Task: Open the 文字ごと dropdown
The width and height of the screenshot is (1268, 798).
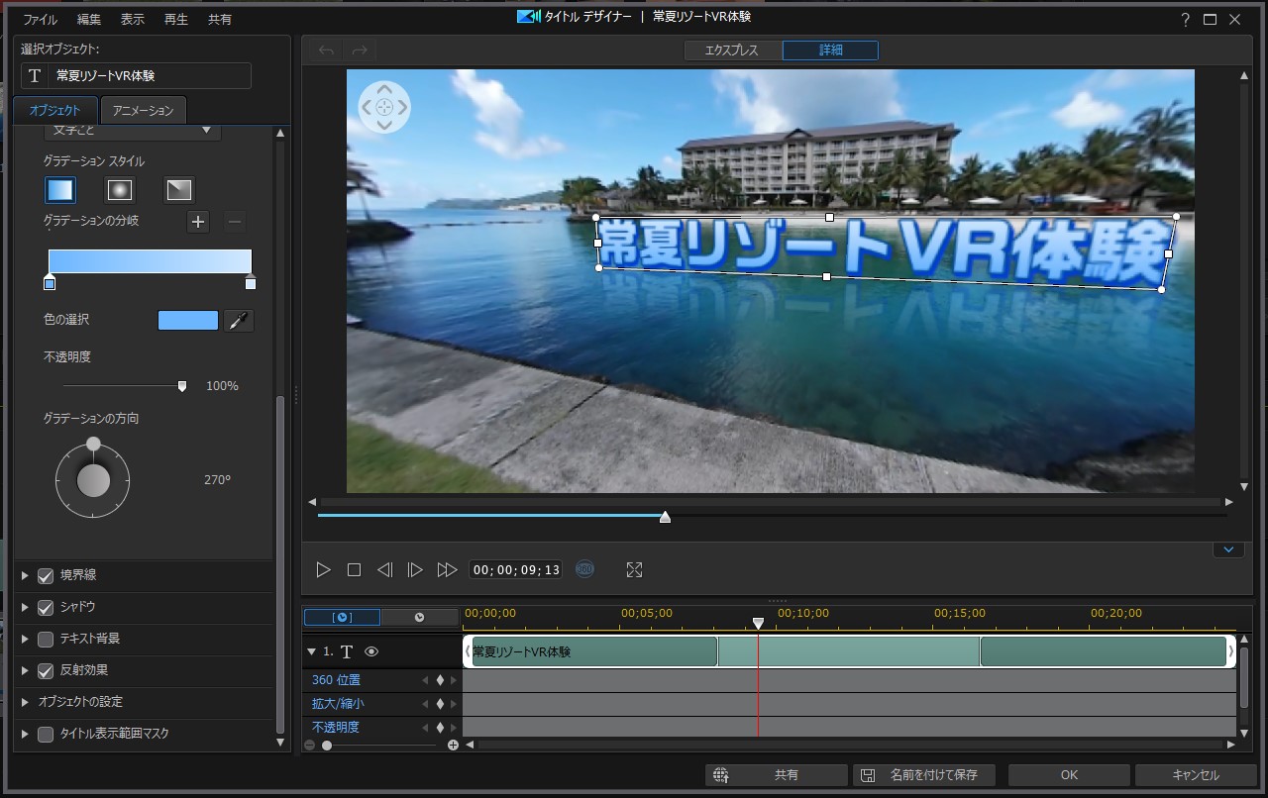Action: tap(134, 131)
